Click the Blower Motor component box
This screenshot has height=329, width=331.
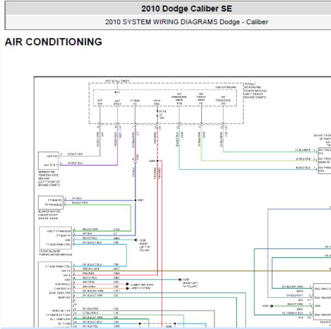[51, 203]
